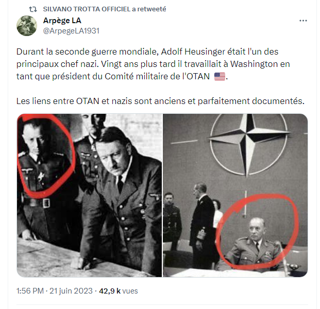Click the 1:56 PM timestamp
This screenshot has height=309, width=320.
coord(30,291)
